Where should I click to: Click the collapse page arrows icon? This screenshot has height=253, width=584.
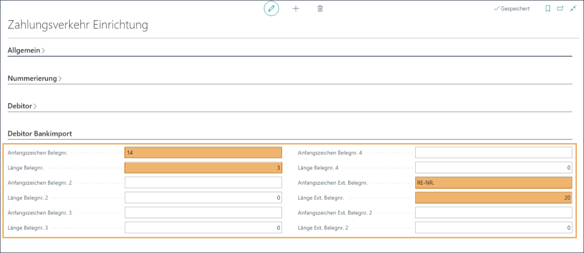click(x=573, y=9)
